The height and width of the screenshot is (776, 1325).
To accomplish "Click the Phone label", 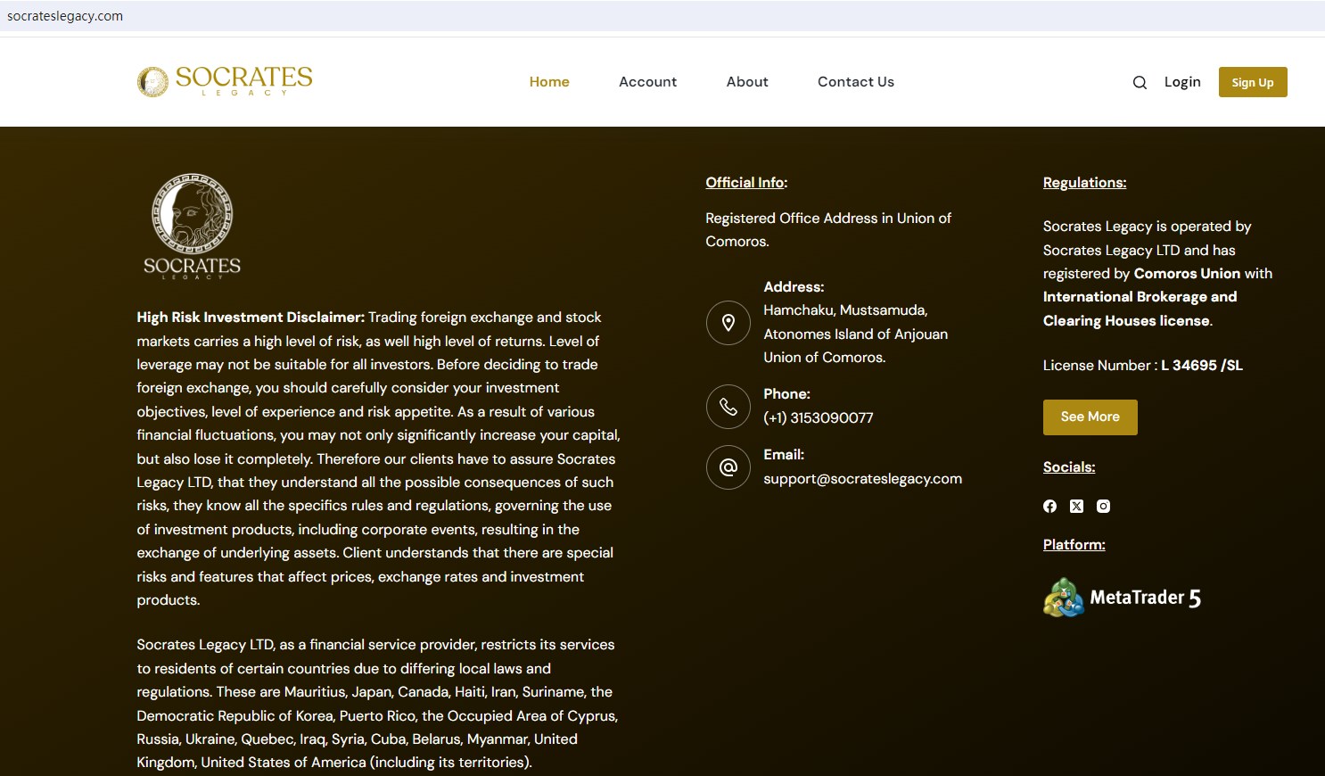I will point(786,394).
